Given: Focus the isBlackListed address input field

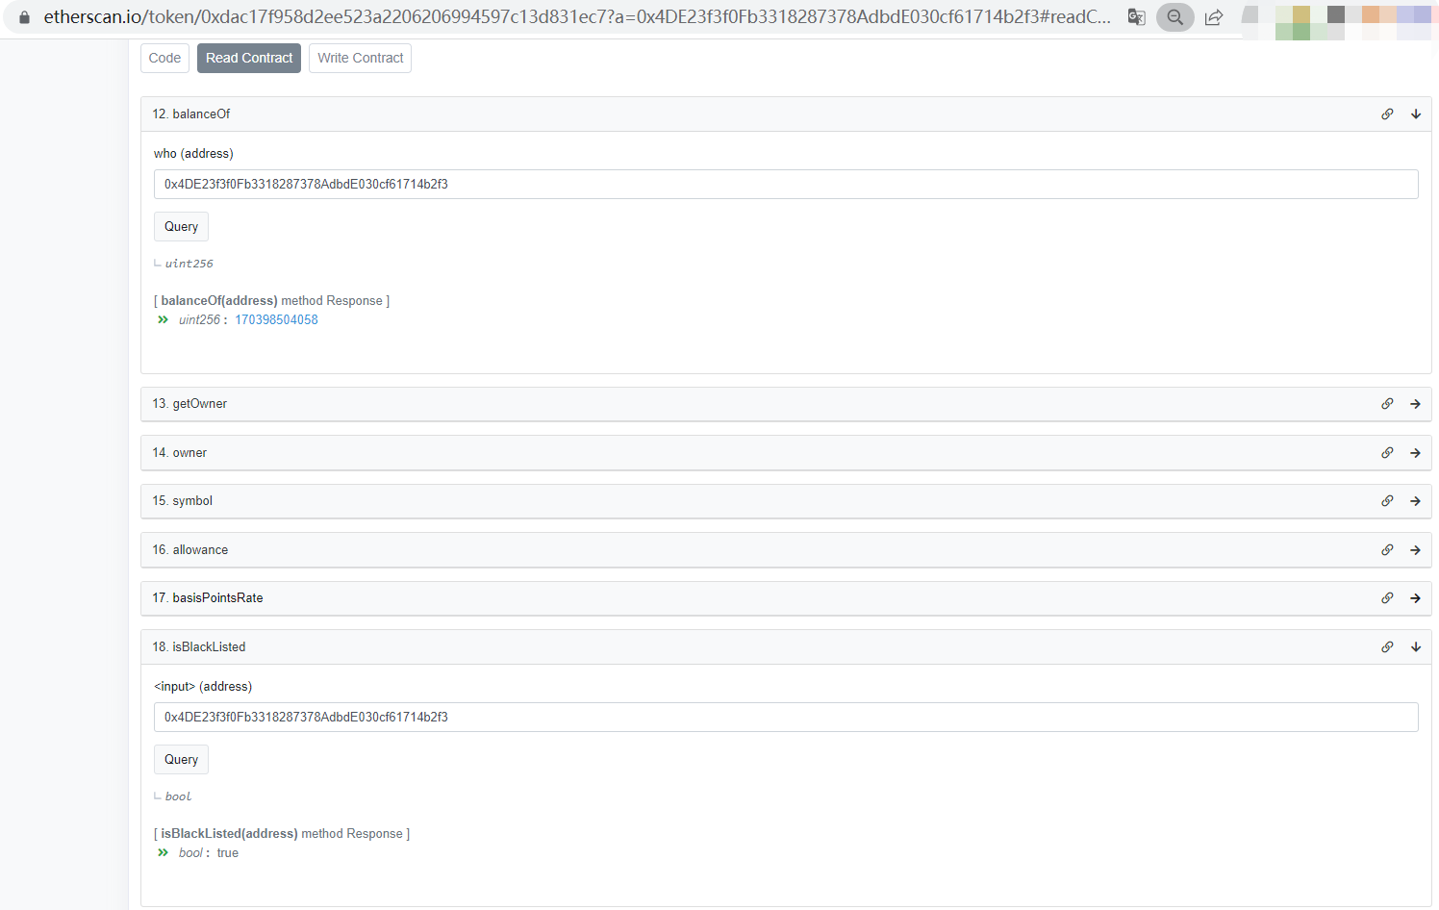Looking at the screenshot, I should 785,718.
